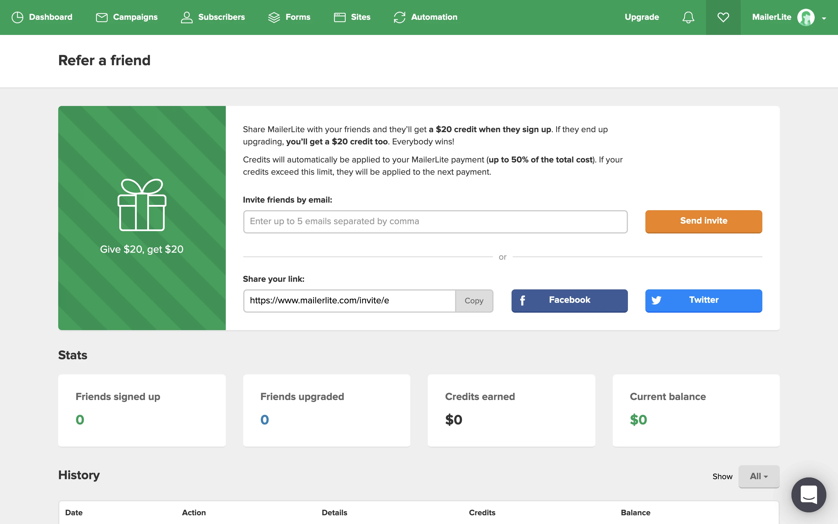838x524 pixels.
Task: Click the Balance column header
Action: point(635,513)
